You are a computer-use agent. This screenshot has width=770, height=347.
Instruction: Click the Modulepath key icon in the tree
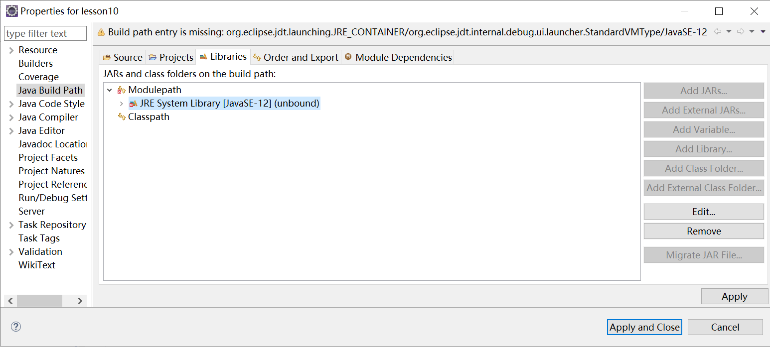click(122, 90)
